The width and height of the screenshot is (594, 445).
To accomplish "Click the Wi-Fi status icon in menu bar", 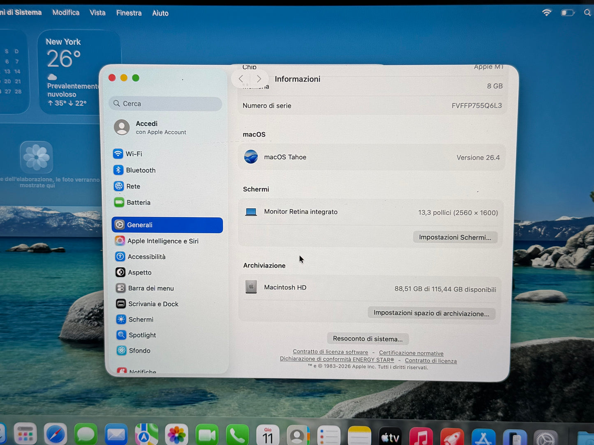I will 546,13.
